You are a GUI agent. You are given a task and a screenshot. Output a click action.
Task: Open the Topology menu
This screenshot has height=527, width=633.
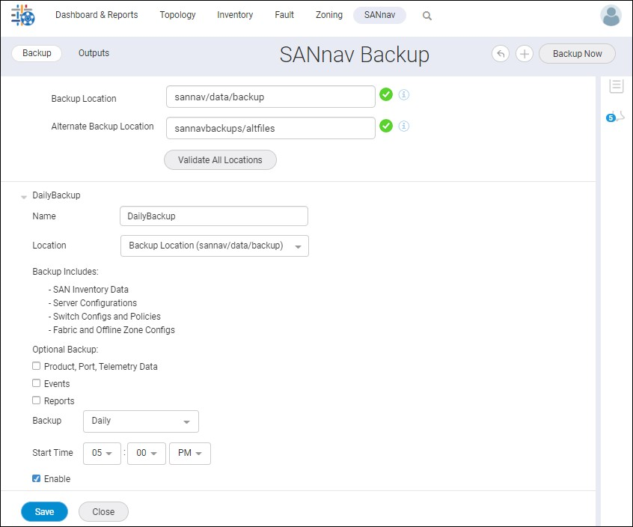pos(177,15)
